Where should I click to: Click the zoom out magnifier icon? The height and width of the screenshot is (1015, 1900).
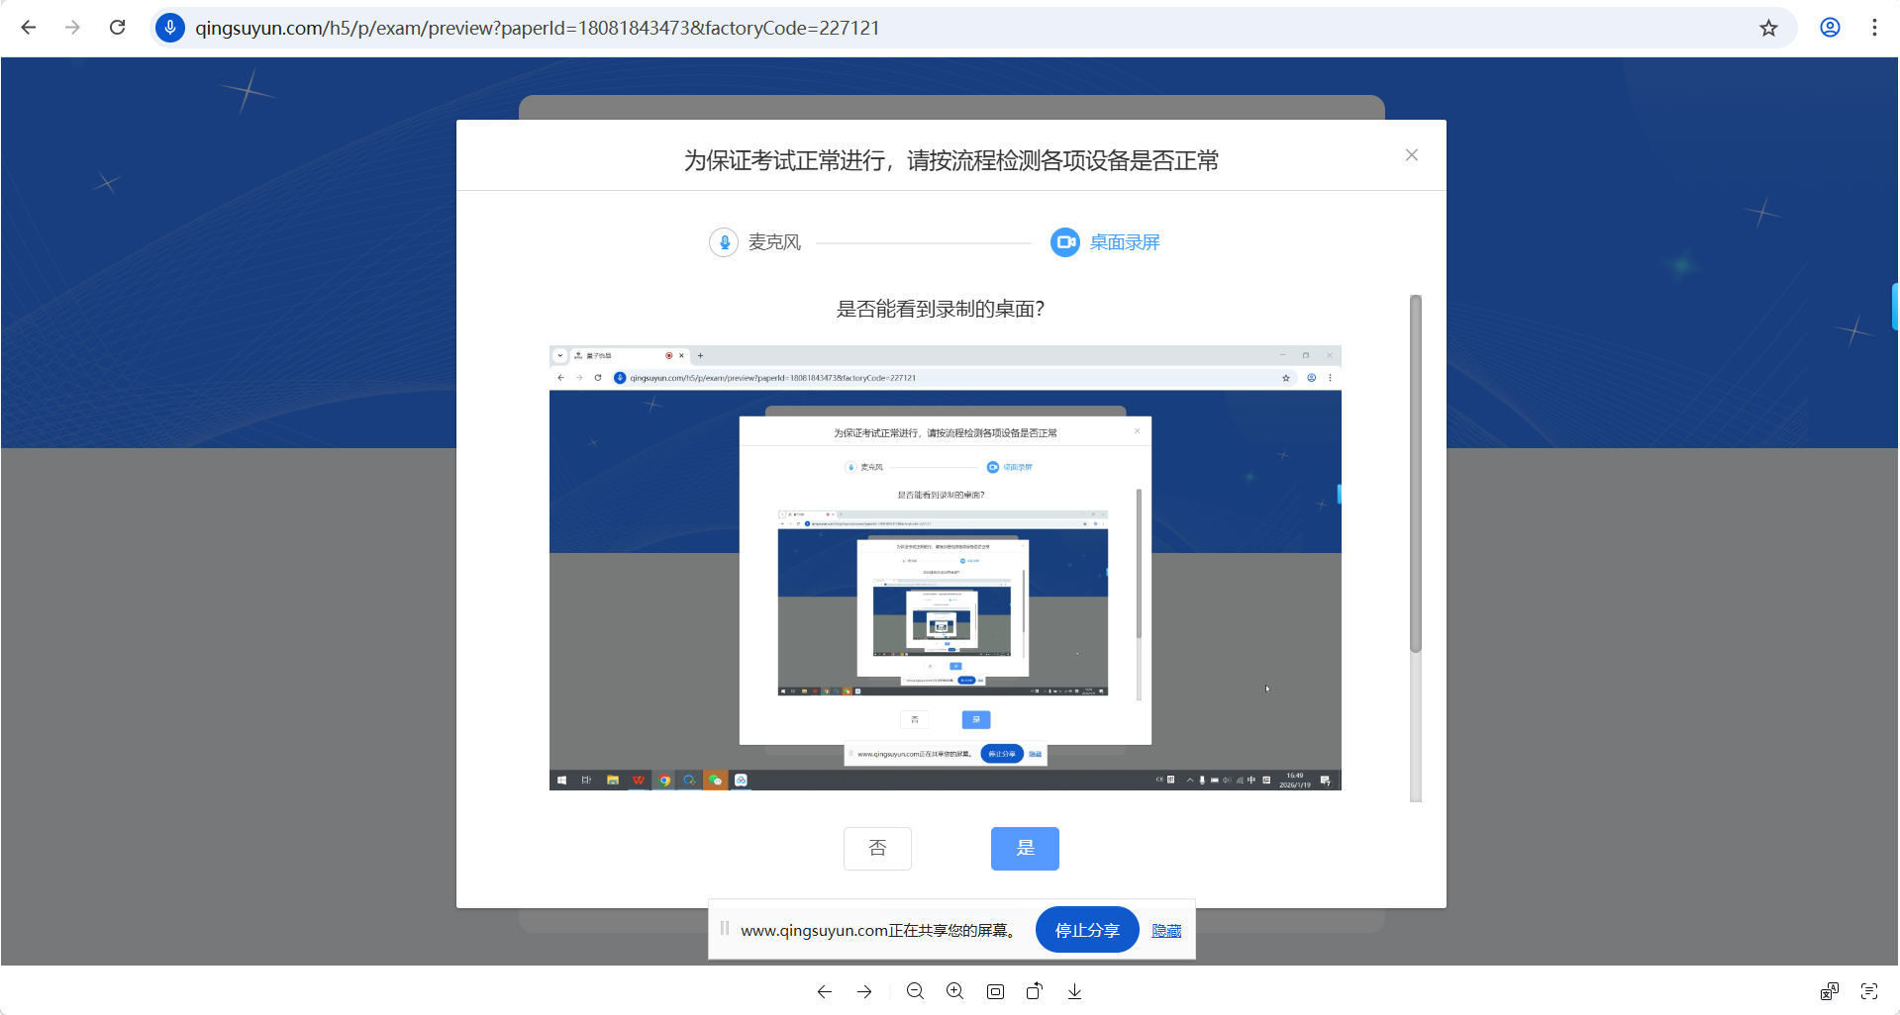click(915, 991)
